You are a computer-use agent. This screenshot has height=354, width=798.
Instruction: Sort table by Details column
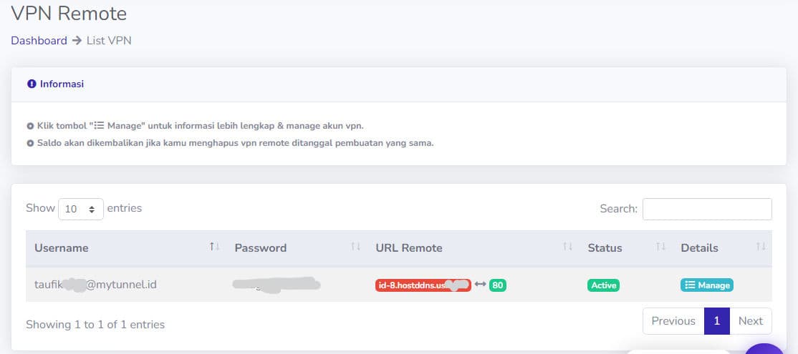coord(722,248)
